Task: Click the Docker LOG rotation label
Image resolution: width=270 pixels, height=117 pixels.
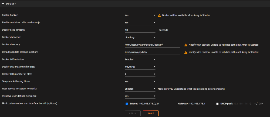Action: tap(13, 59)
